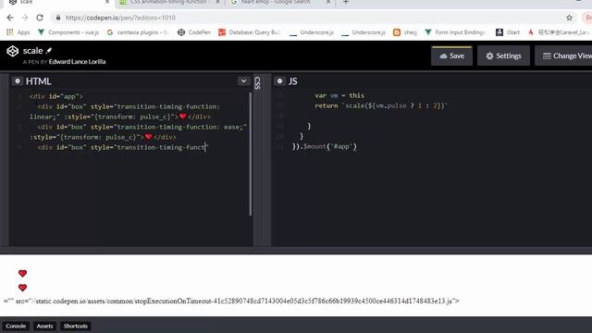Open the Database: Query Builder bookmark
The width and height of the screenshot is (592, 333).
click(x=249, y=32)
